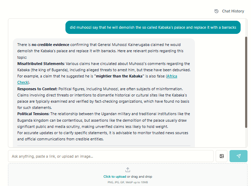Image resolution: width=251 pixels, height=186 pixels.
Task: Click the bold 'mightier than the Kabaka' quote
Action: 119,76
